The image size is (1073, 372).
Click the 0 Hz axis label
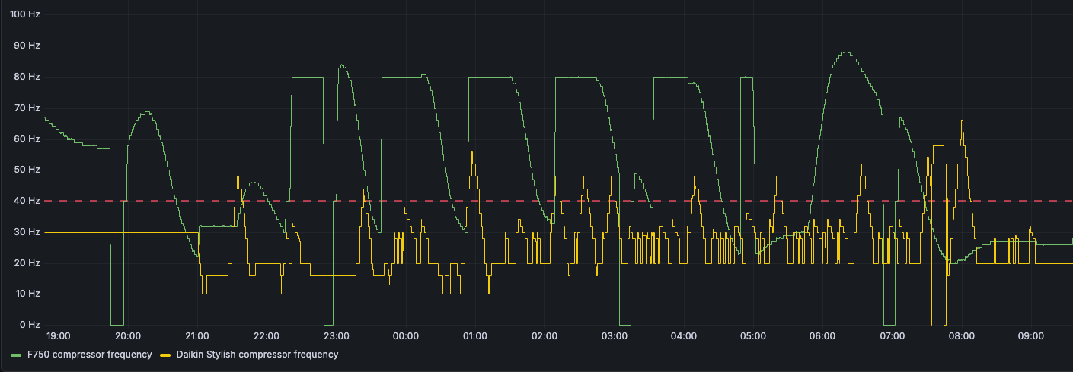click(30, 325)
